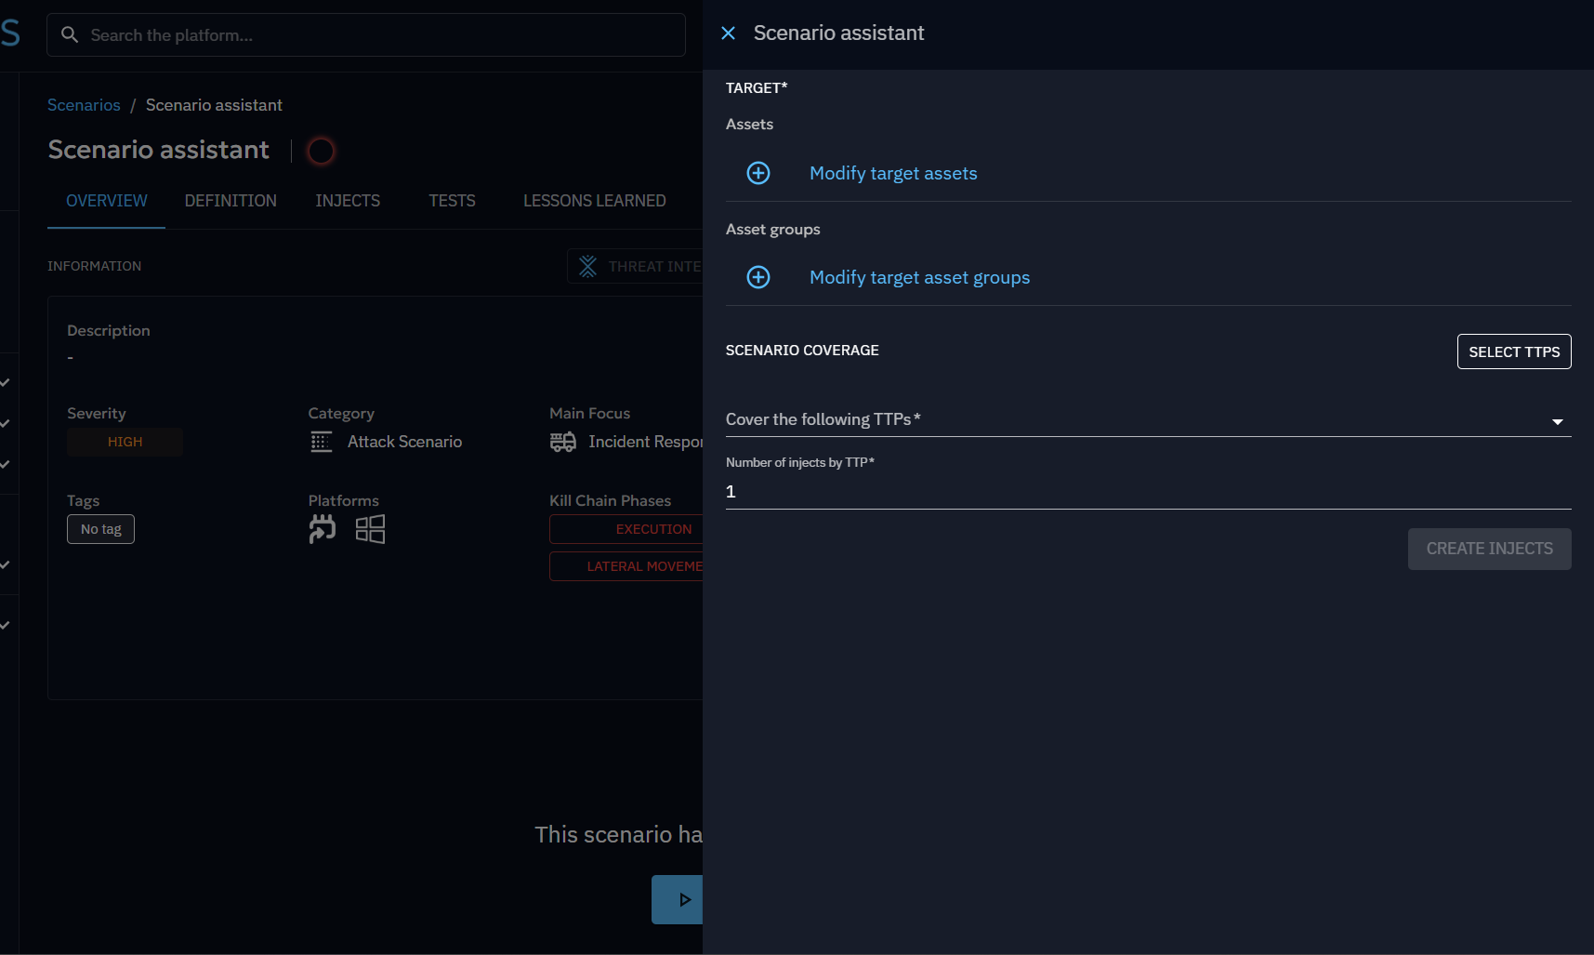Click the Linux platform icon

pyautogui.click(x=323, y=528)
